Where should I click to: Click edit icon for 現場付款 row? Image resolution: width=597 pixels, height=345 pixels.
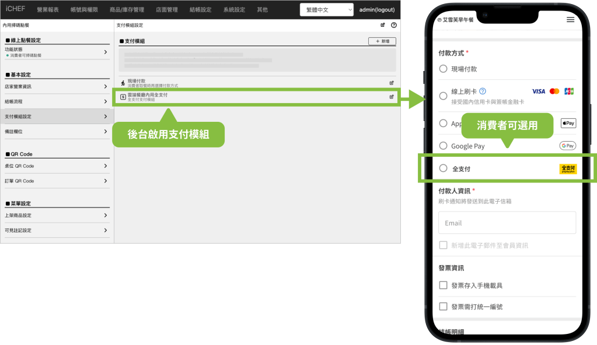point(392,83)
